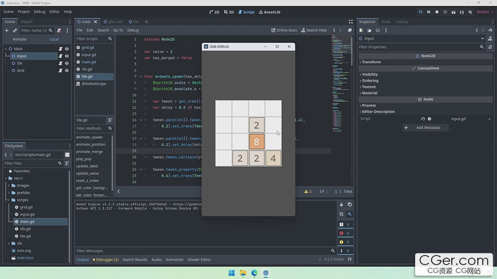Expand the images folder in FileSystem
The width and height of the screenshot is (497, 279).
click(9, 185)
